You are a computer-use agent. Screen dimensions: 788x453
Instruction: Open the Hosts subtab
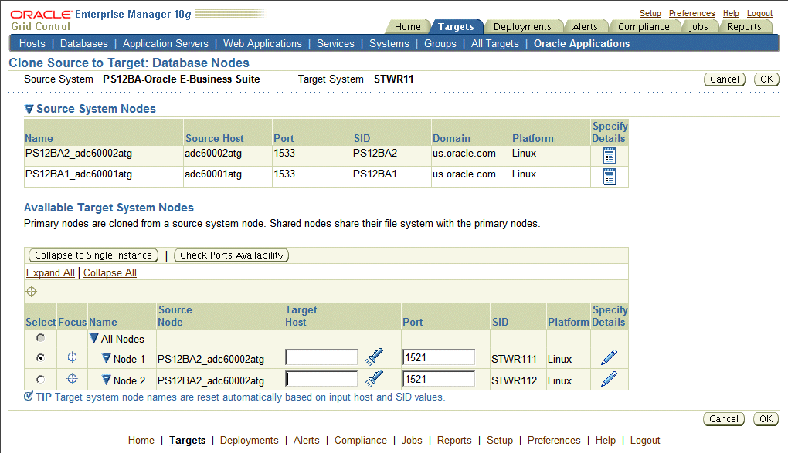[x=32, y=44]
